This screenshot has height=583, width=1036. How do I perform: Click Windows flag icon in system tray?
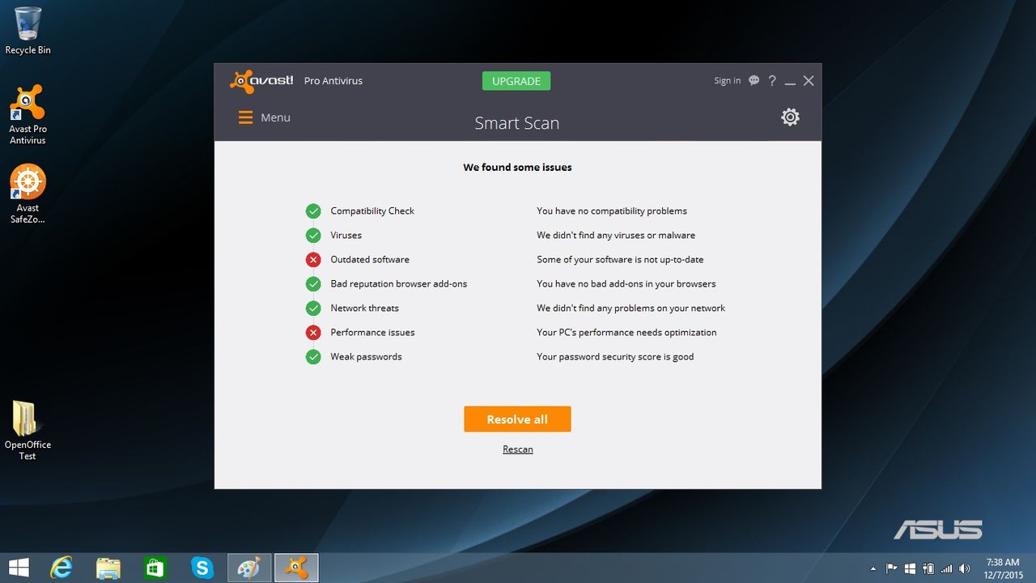pos(910,568)
